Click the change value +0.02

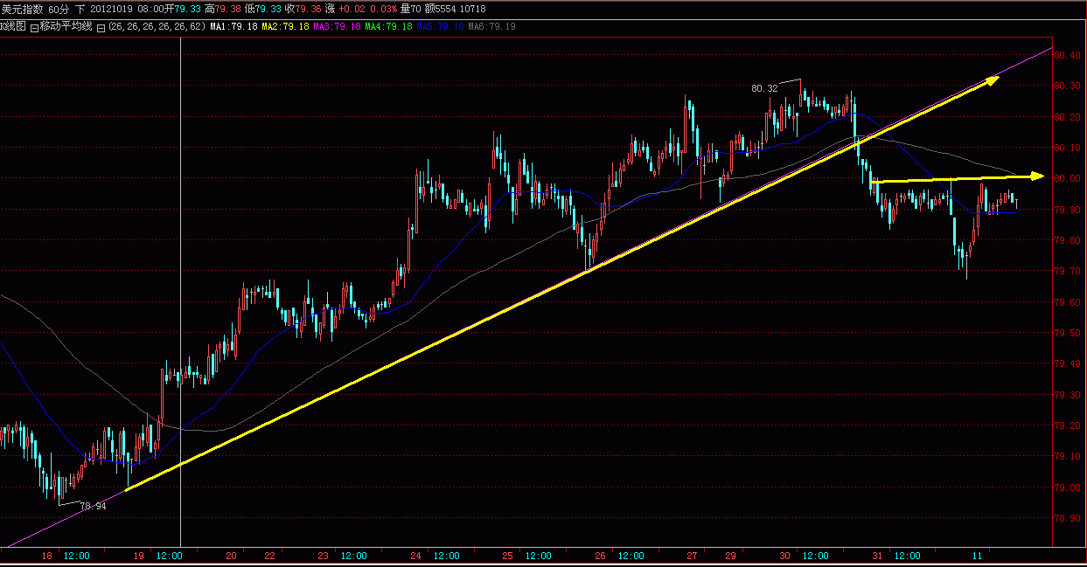coord(352,9)
